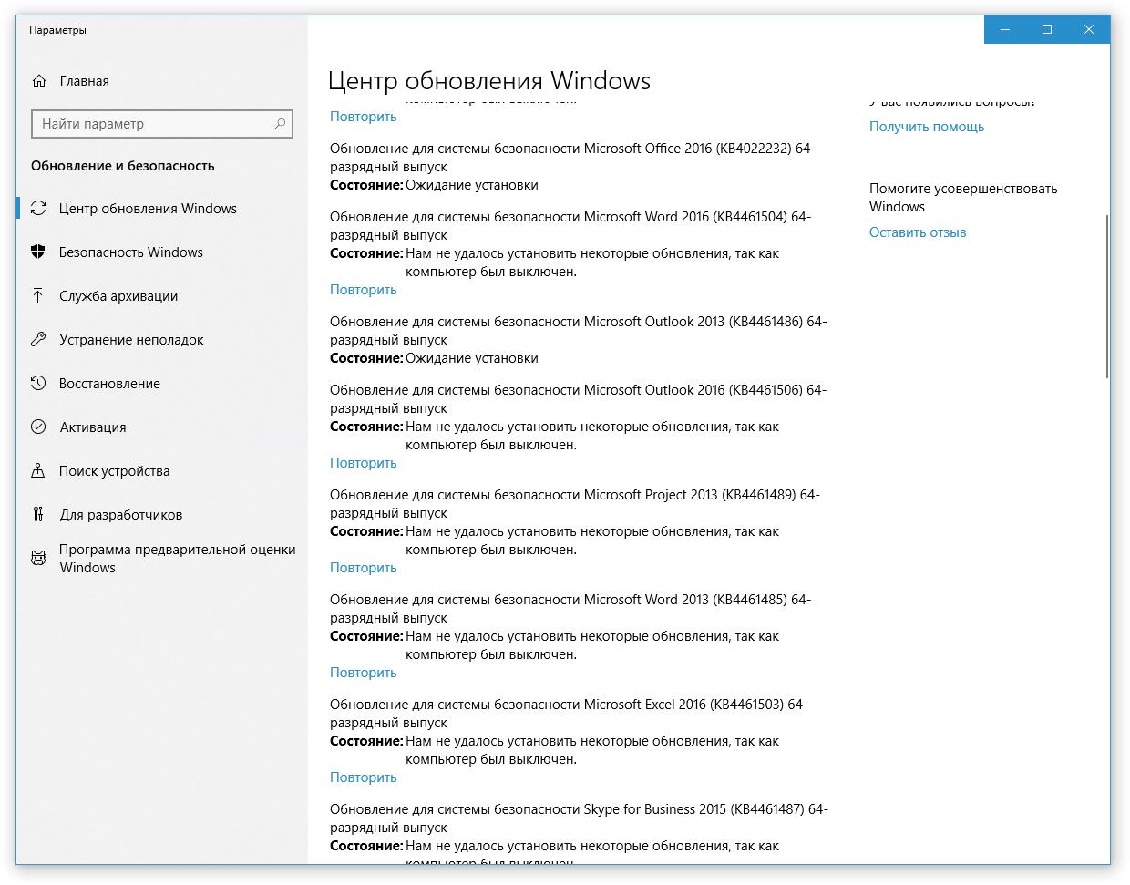Image resolution: width=1130 pixels, height=885 pixels.
Task: Click the Центр обновления Windows heading
Action: 489,80
